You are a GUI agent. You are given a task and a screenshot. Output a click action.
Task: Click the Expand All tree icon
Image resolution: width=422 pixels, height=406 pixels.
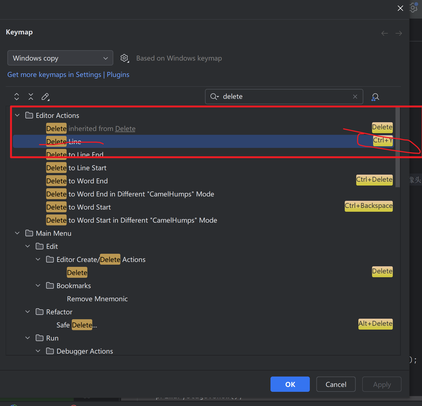tap(17, 97)
